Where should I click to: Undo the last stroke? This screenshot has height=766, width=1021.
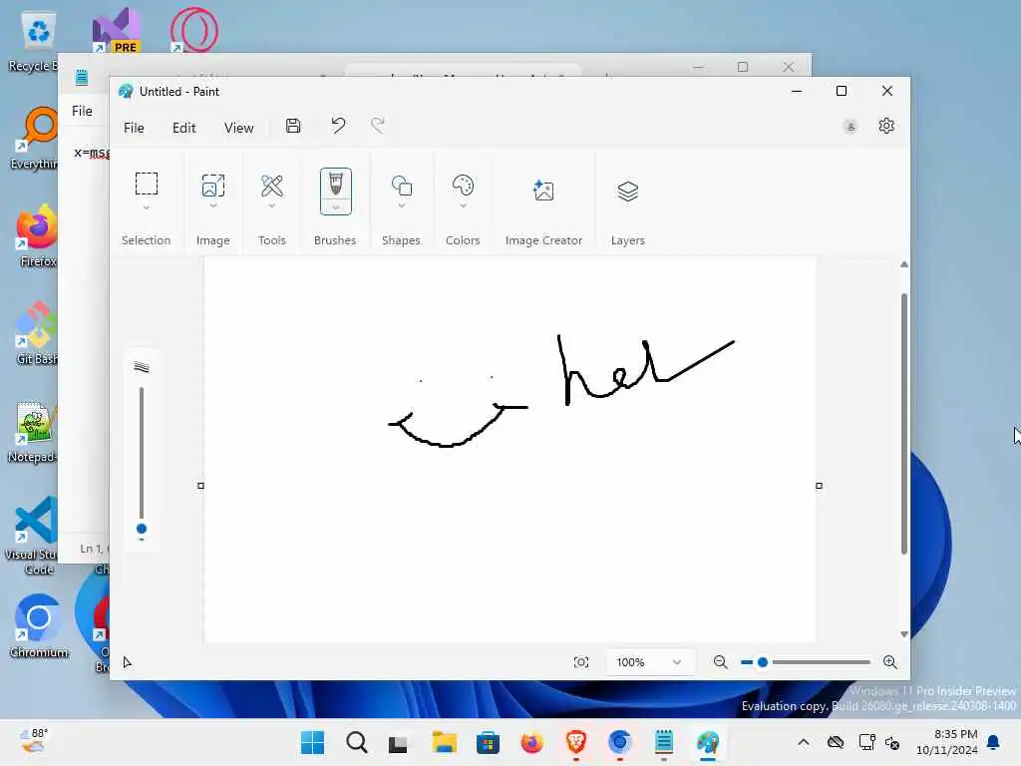(338, 125)
